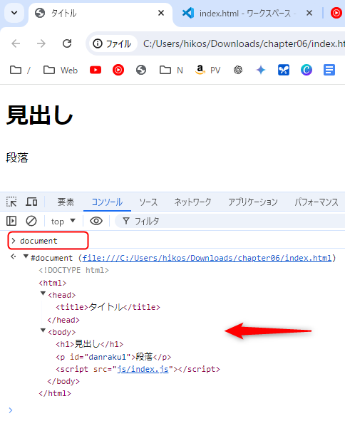
Task: Open the Gemini sparkle bookmark
Action: coord(261,70)
